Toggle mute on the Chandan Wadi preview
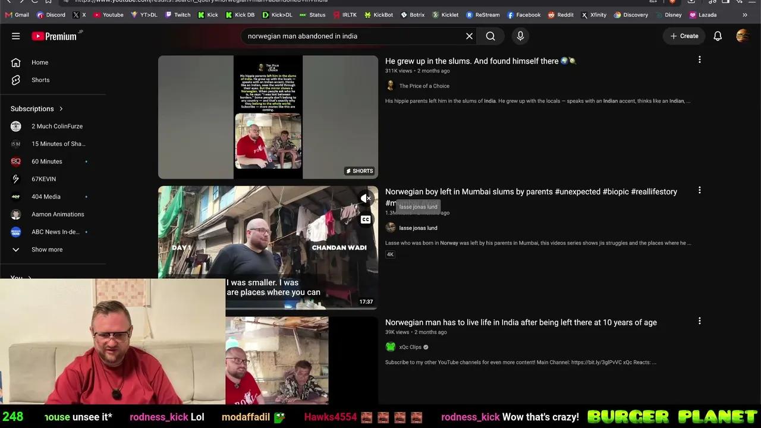 366,198
